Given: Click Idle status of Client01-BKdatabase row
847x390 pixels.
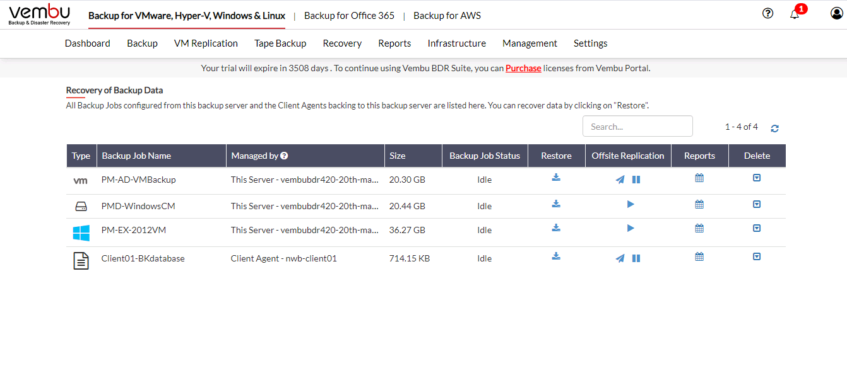Looking at the screenshot, I should 485,258.
